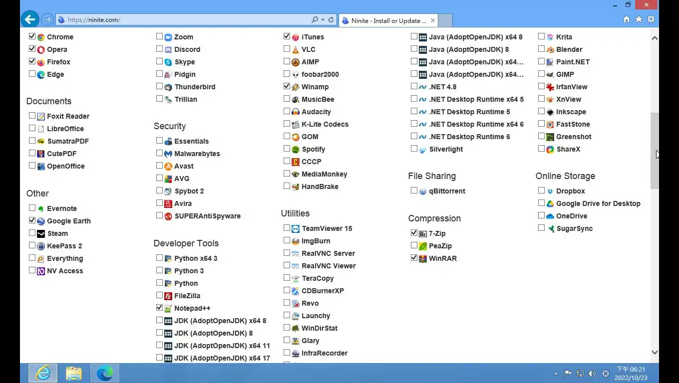Refresh the page

pyautogui.click(x=331, y=20)
